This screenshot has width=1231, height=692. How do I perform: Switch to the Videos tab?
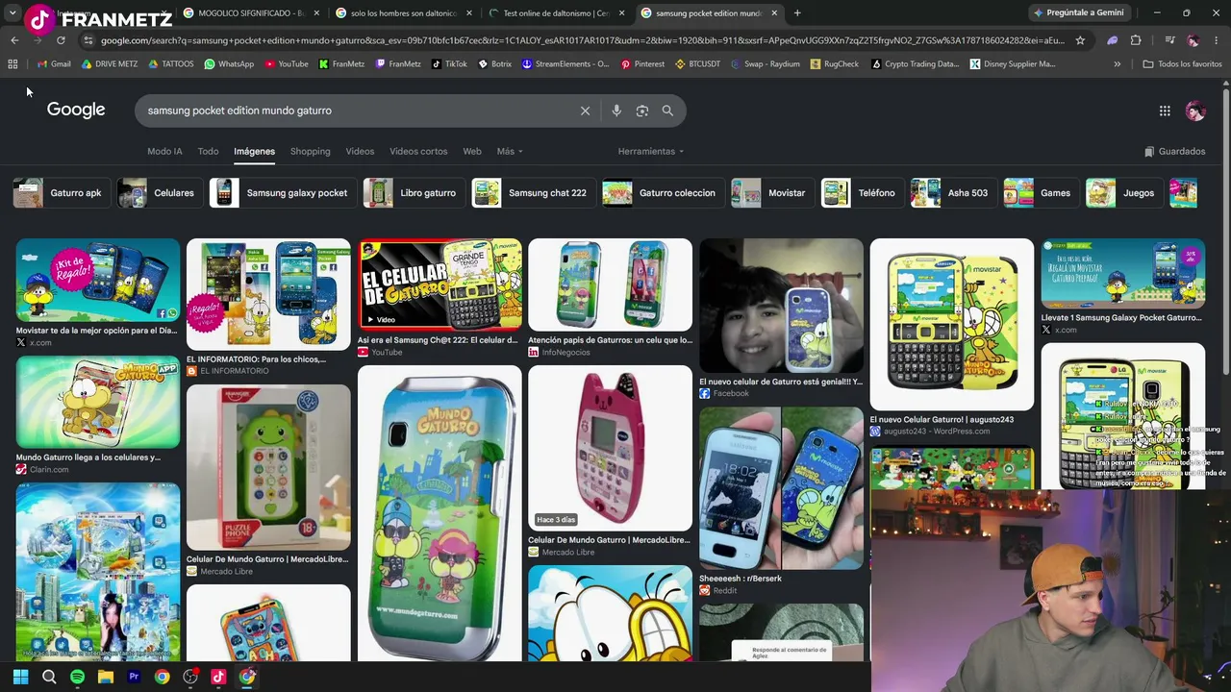(360, 151)
